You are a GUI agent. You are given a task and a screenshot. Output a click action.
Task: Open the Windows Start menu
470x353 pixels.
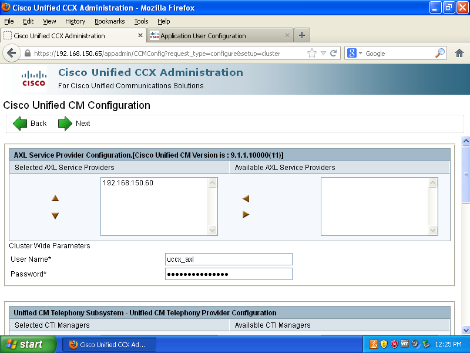click(x=28, y=344)
